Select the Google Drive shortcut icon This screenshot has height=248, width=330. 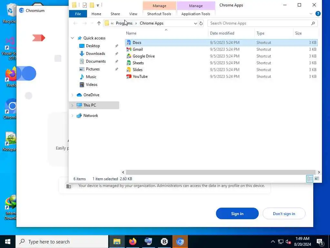129,56
